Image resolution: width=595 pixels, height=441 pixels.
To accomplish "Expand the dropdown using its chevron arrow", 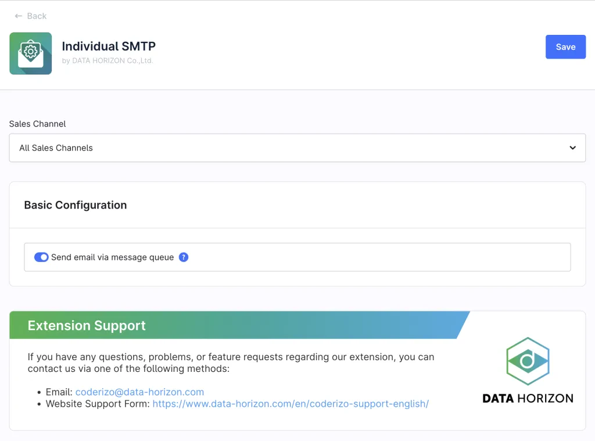I will [x=573, y=148].
